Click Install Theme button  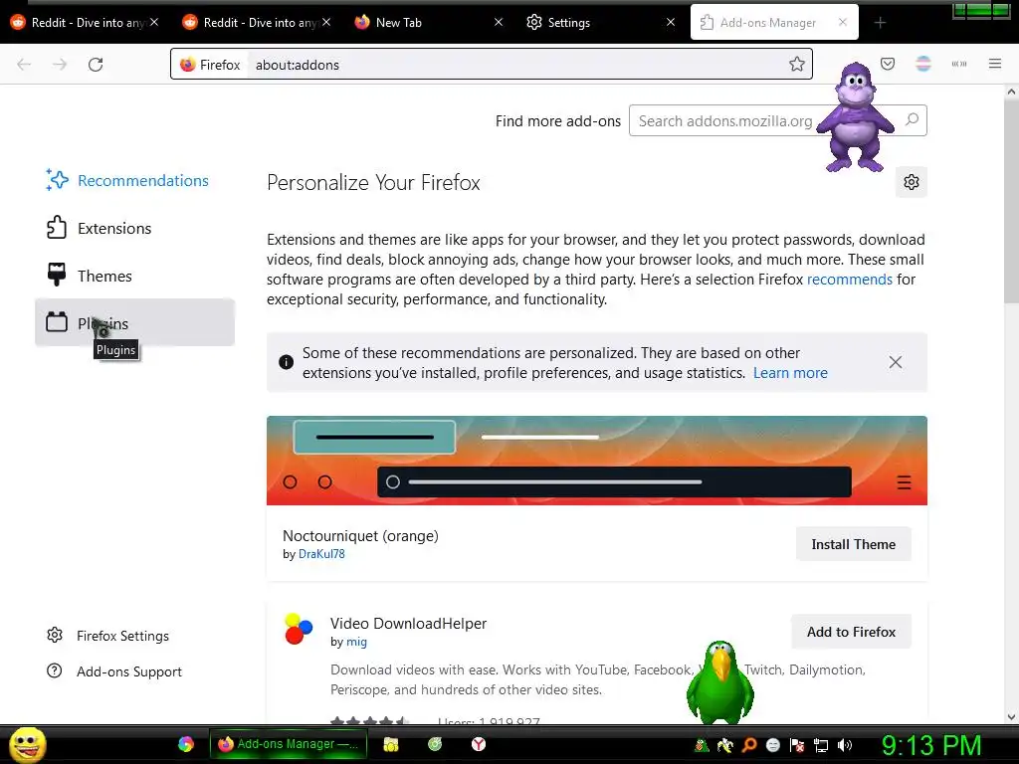pos(853,544)
